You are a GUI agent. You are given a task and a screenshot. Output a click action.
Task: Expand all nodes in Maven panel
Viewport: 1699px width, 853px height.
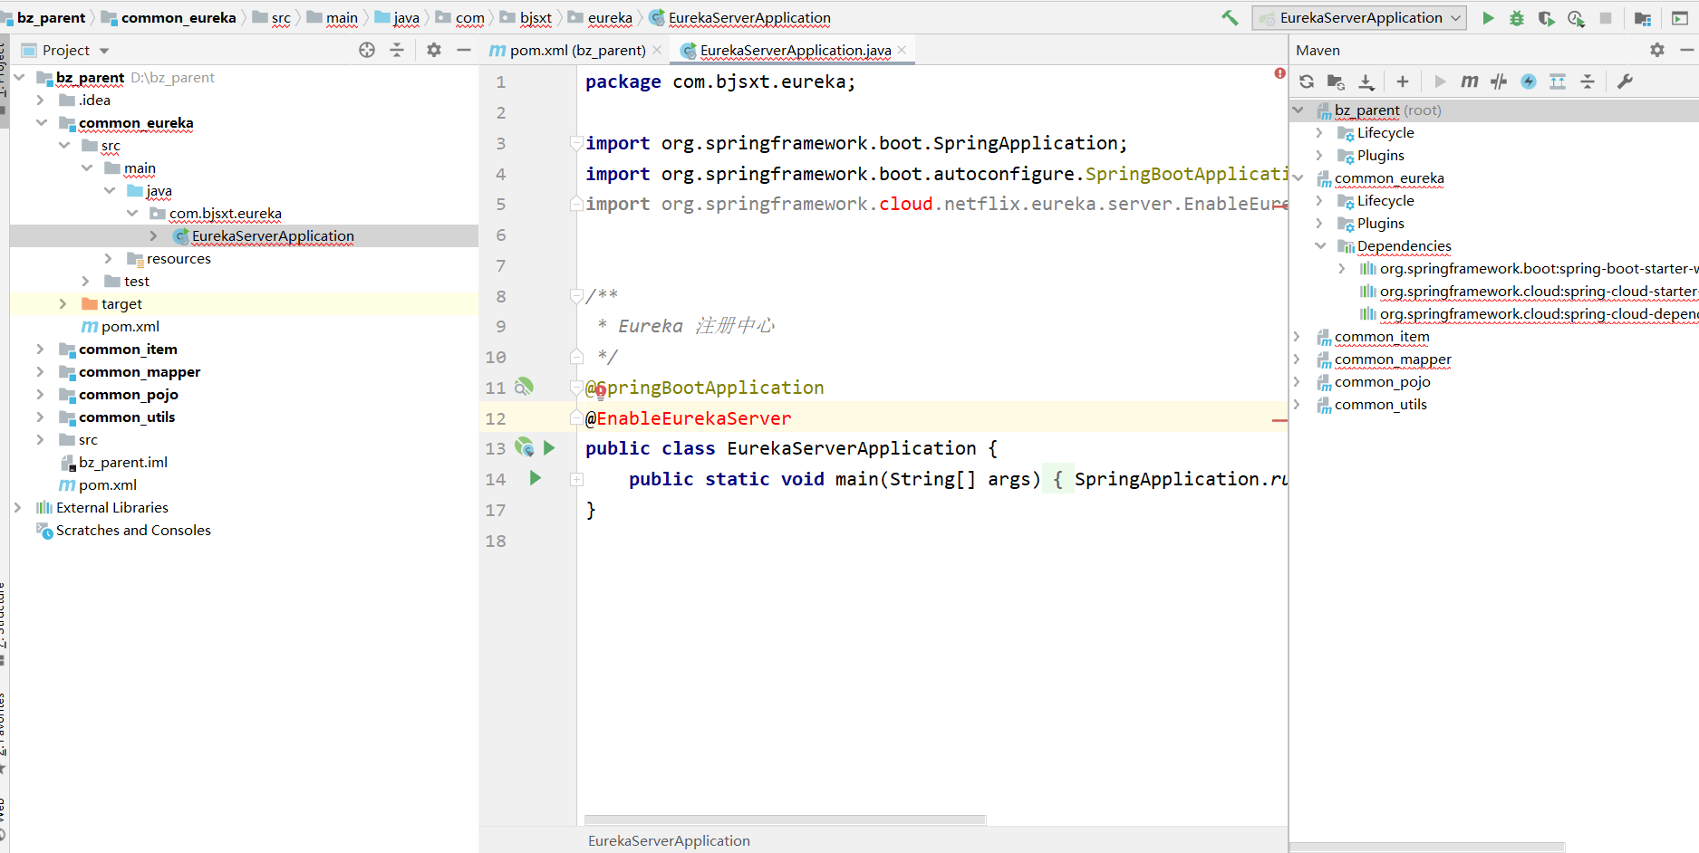pos(1558,81)
